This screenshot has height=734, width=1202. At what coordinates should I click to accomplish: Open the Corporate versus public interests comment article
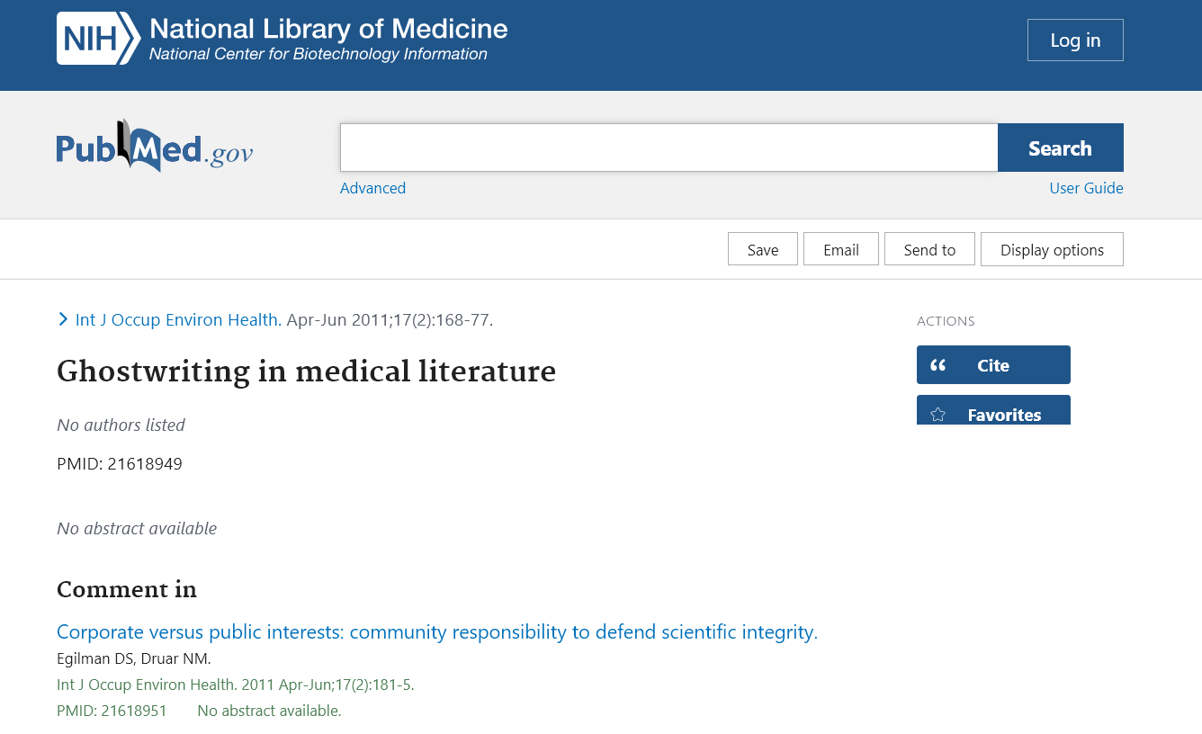tap(437, 632)
